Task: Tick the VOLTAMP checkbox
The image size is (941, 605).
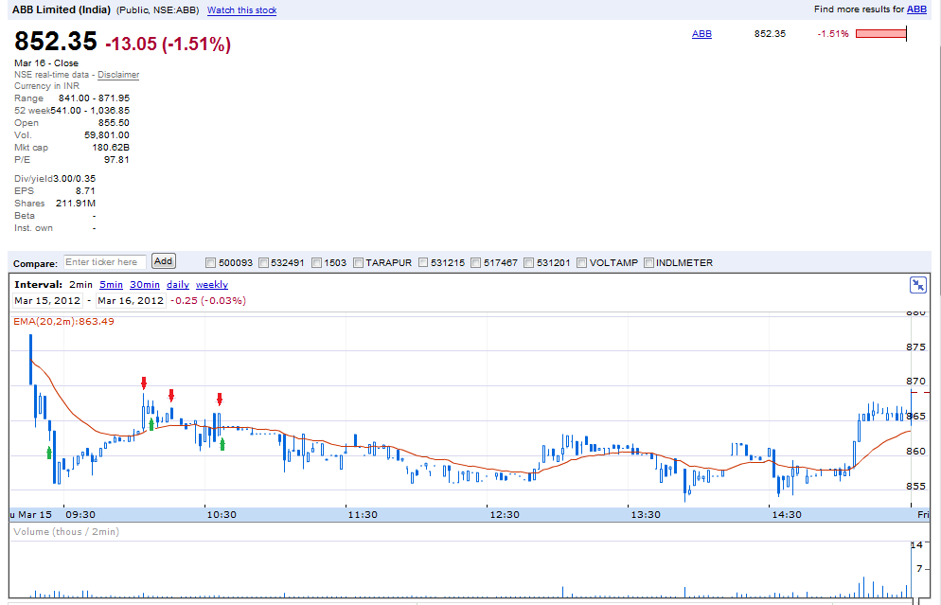Action: 581,263
